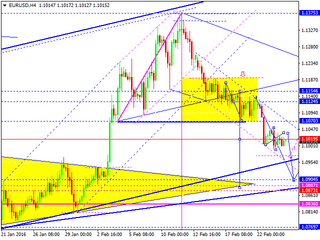Click the forecast target marker near 1.09045
This screenshot has width=320, height=240.
coord(293,180)
